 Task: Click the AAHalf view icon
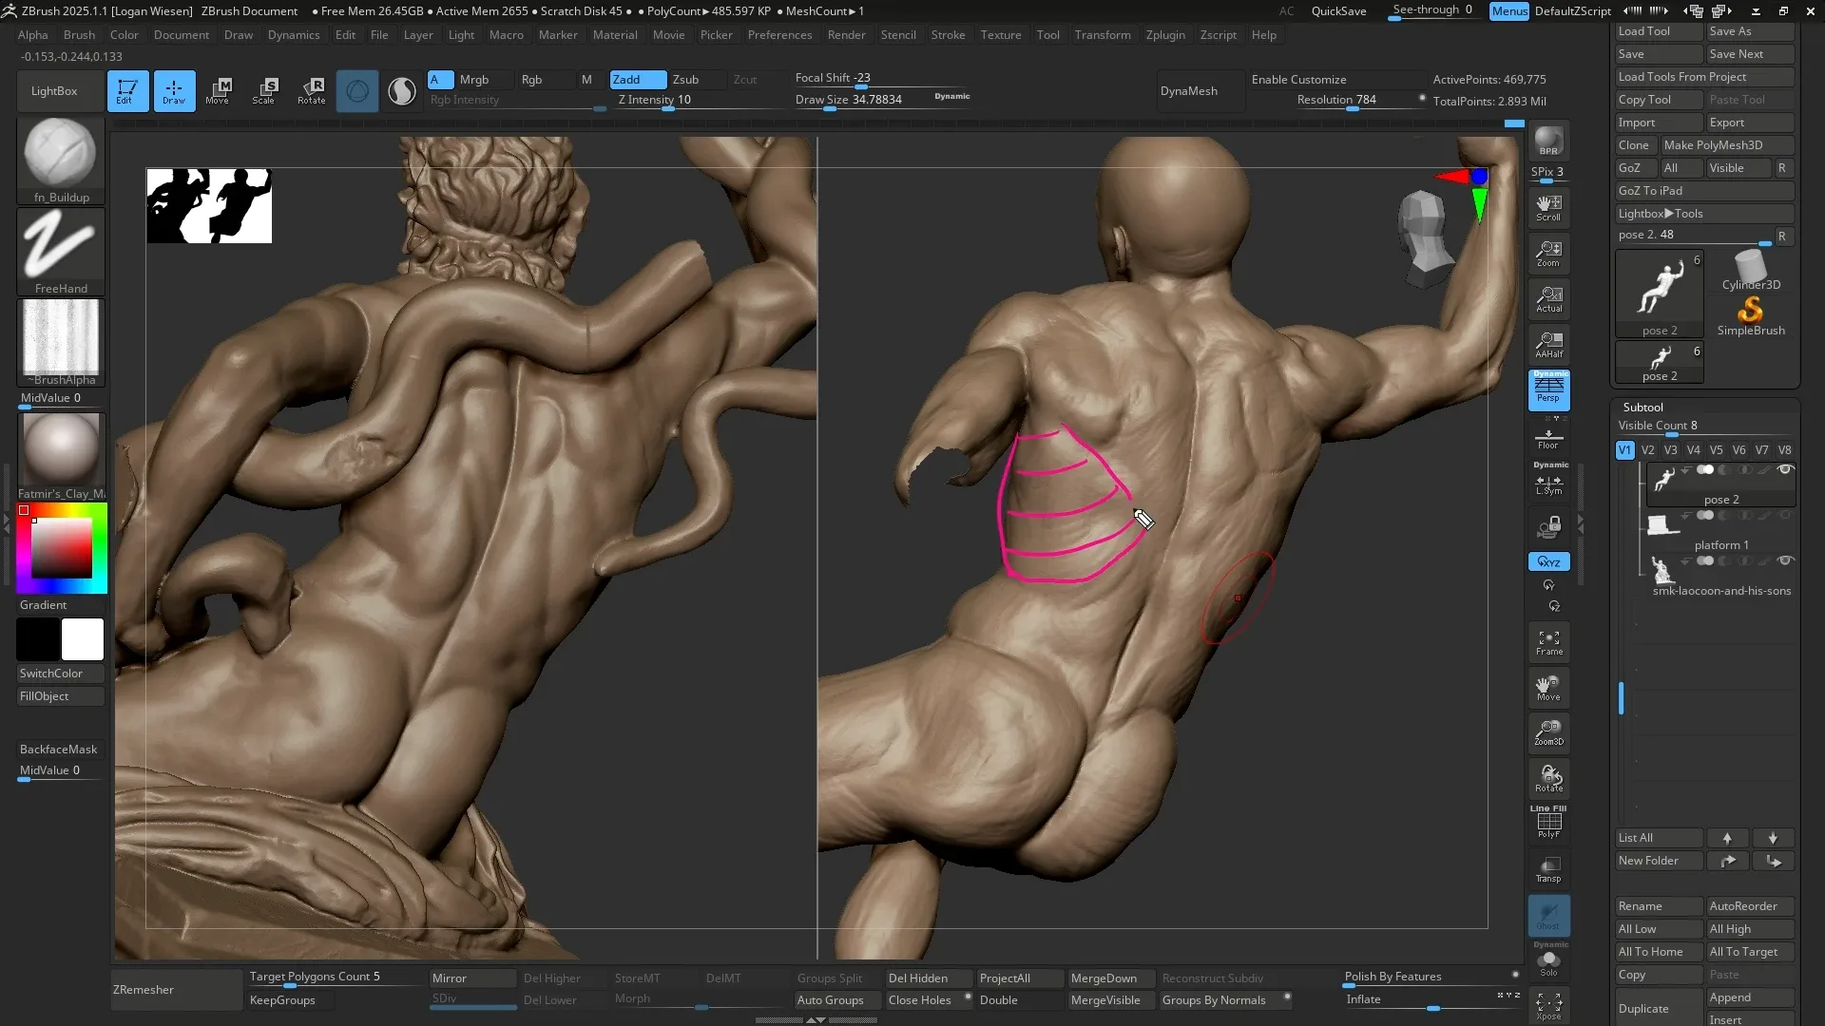pos(1548,344)
